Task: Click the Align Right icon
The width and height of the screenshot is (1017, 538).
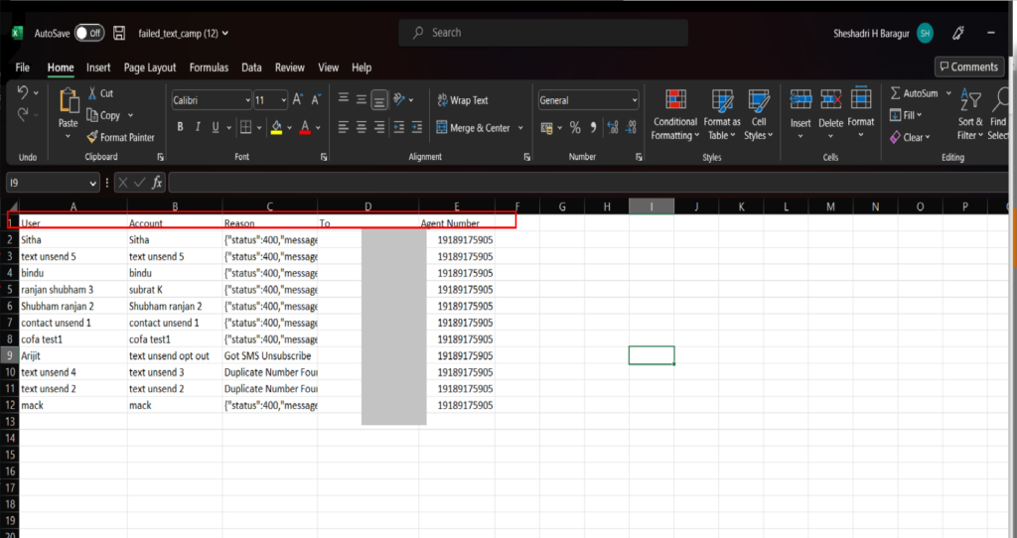Action: coord(379,128)
